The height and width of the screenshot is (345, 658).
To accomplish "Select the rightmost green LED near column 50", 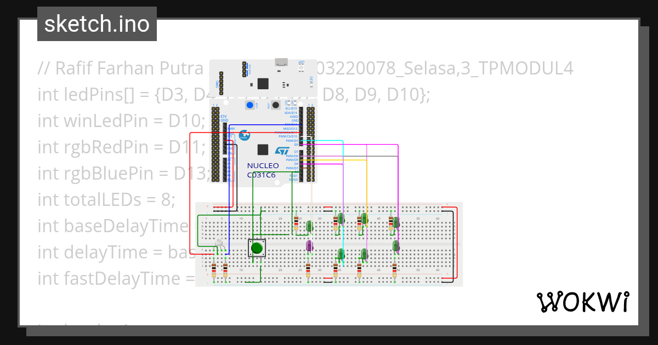I will coord(396,222).
